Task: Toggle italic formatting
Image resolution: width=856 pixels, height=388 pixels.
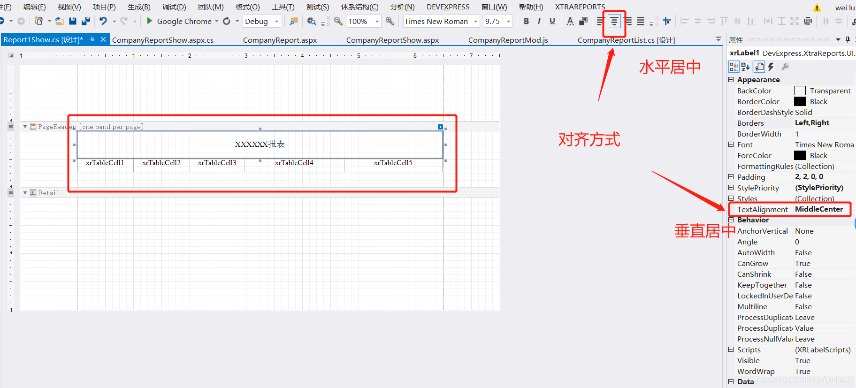Action: tap(539, 21)
